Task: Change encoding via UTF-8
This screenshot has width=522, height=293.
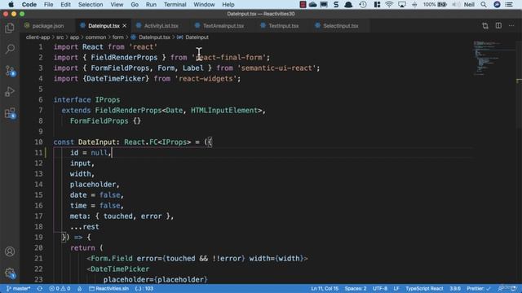Action: [x=379, y=288]
